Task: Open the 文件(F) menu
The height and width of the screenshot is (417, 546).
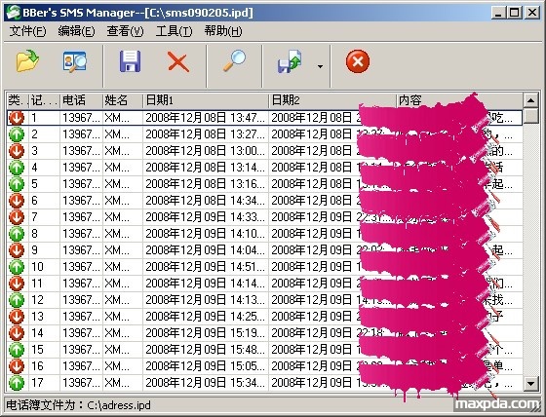Action: [27, 31]
